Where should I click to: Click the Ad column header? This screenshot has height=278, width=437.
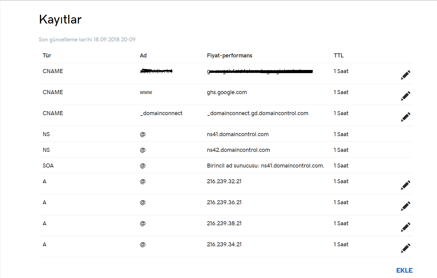click(x=143, y=56)
